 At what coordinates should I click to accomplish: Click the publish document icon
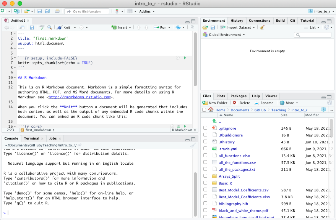(x=178, y=27)
